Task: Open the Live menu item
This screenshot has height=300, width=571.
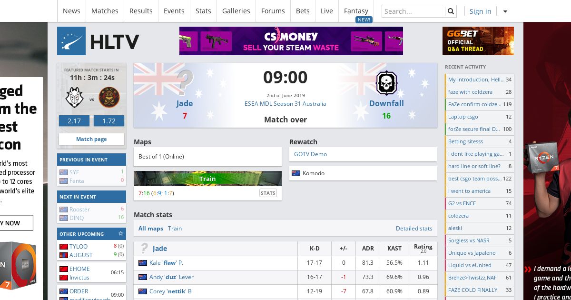Action: (327, 11)
